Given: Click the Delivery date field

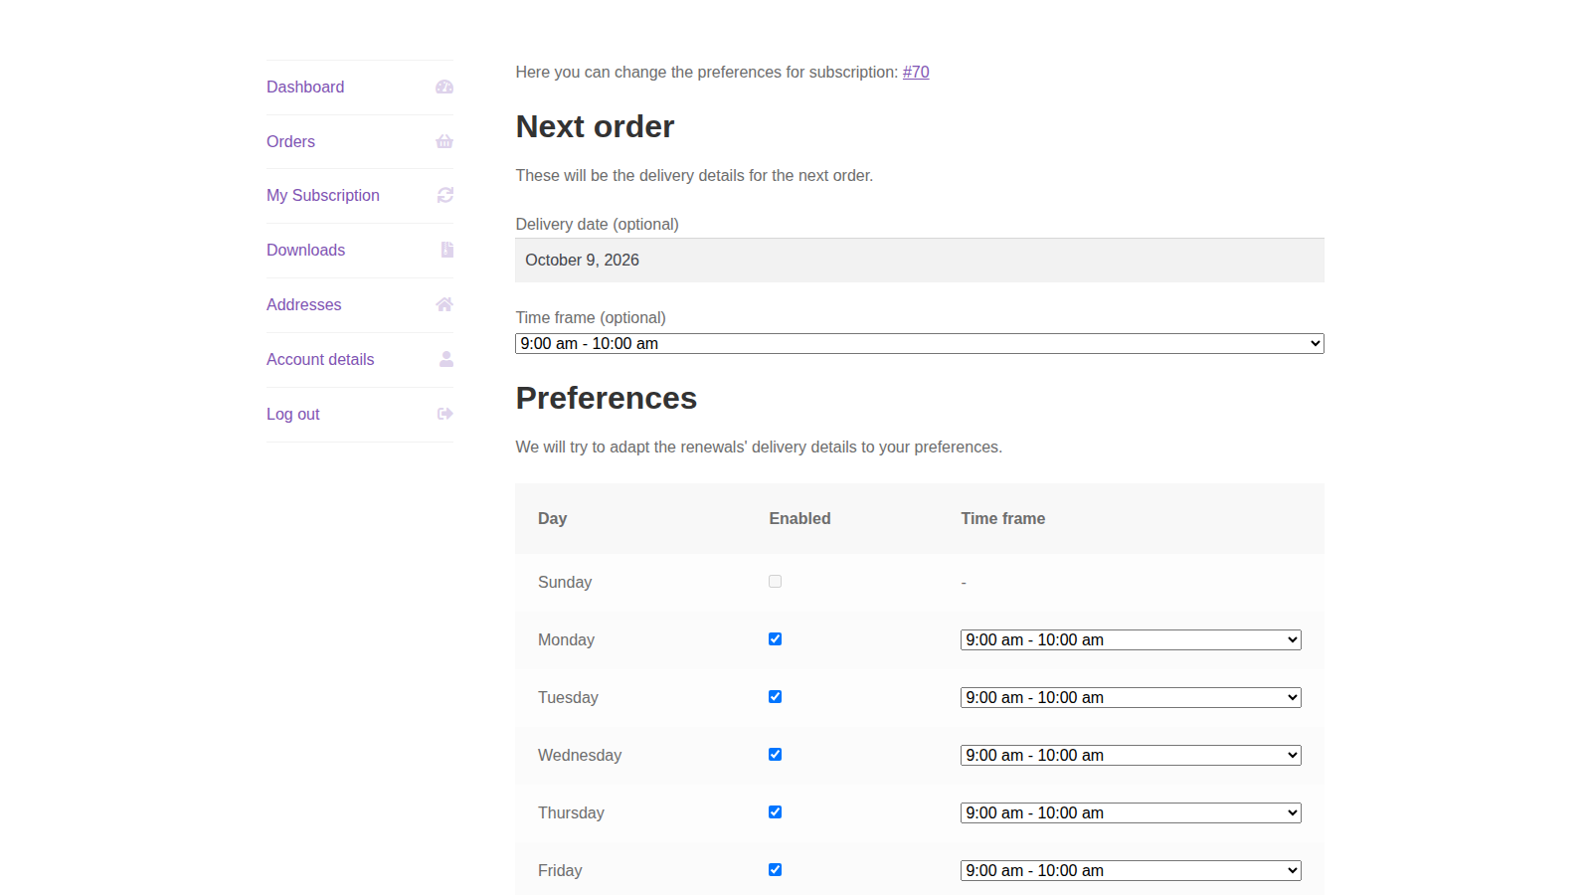Looking at the screenshot, I should (920, 261).
